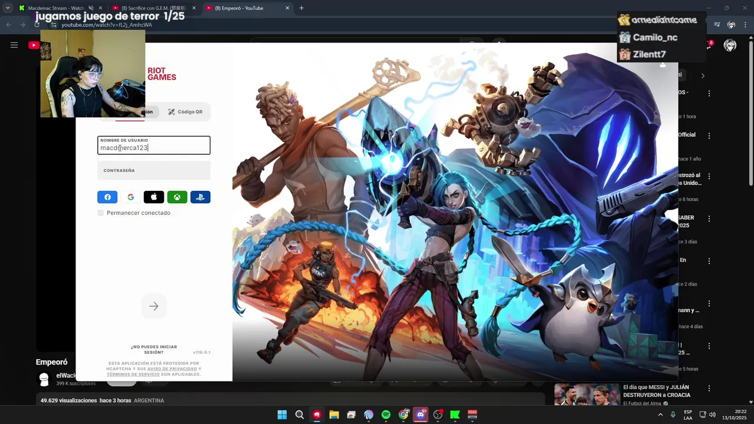
Task: Switch to Sacrifice con G.E.M. browser tab
Action: pos(153,8)
